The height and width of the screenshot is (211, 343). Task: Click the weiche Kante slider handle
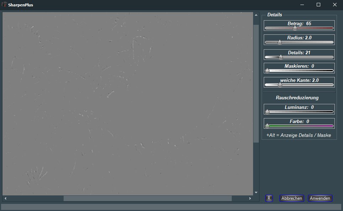pyautogui.click(x=280, y=85)
